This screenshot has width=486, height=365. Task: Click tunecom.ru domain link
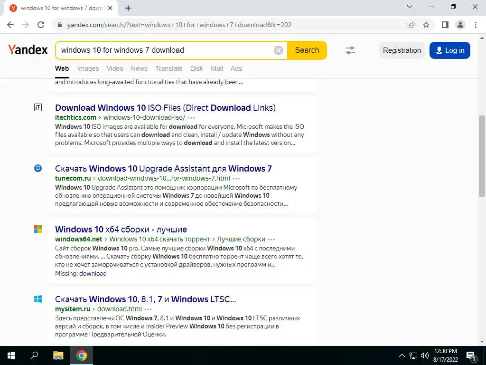pyautogui.click(x=73, y=178)
